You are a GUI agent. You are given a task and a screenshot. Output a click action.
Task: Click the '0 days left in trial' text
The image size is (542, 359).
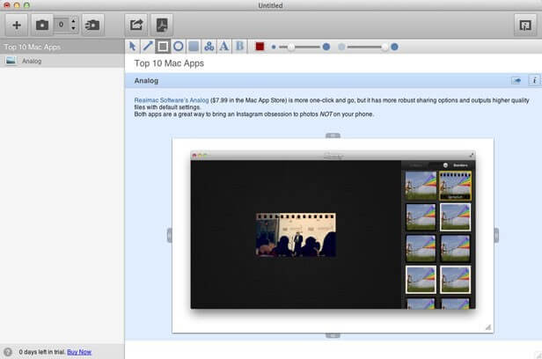point(42,352)
